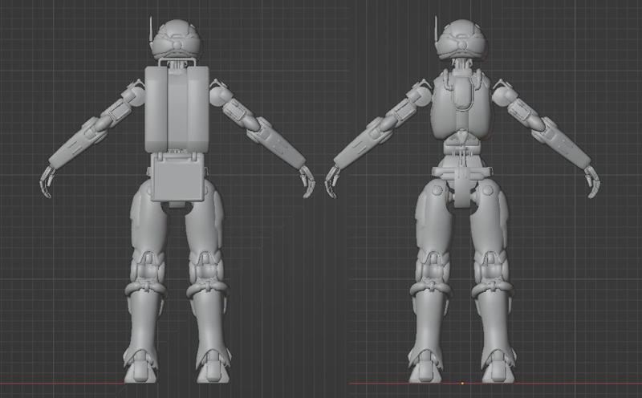Click the left robot's helmet
The height and width of the screenshot is (398, 642).
tap(176, 39)
